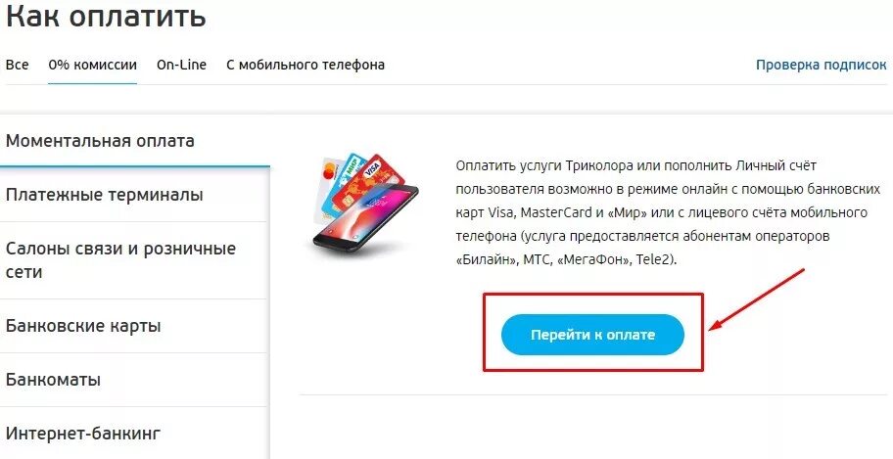Click the Перейти к оплате button
893x459 pixels.
(x=592, y=335)
